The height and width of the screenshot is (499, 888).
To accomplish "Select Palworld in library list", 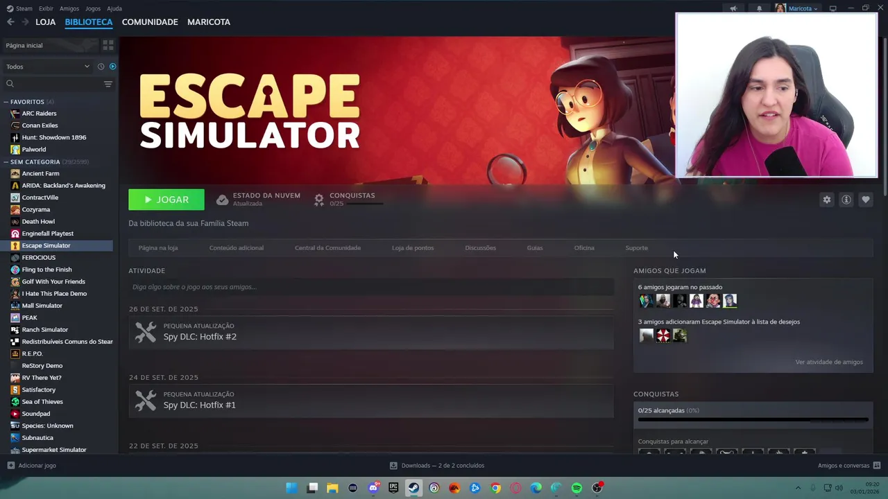I will pyautogui.click(x=33, y=150).
